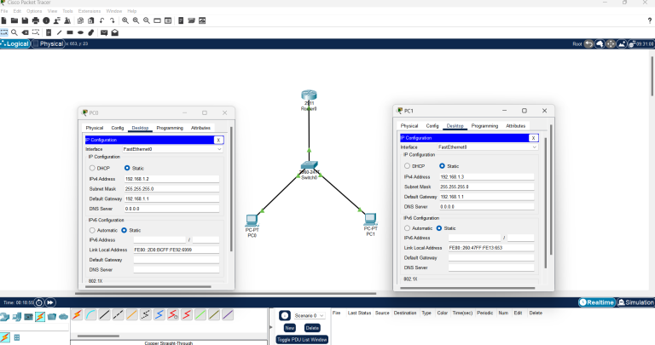Click the Set Tiled Background mountain icon

(x=622, y=43)
